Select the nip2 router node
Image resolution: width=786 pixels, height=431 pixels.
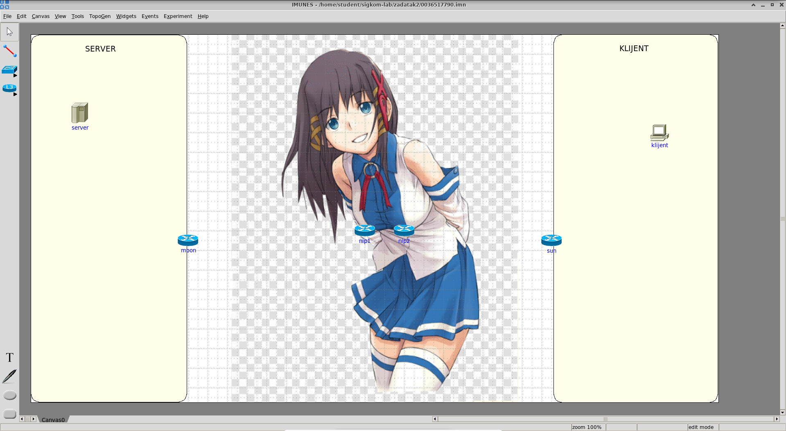tap(404, 230)
